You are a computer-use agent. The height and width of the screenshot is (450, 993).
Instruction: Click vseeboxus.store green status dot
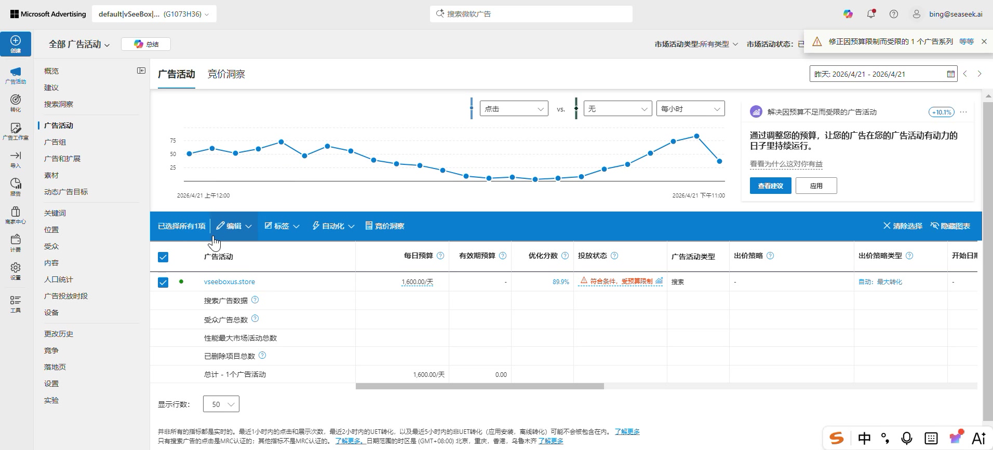(181, 282)
